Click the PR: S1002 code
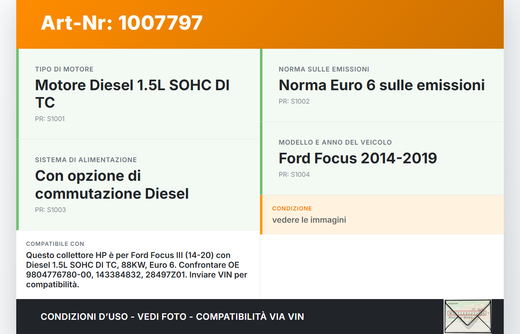 pos(294,102)
